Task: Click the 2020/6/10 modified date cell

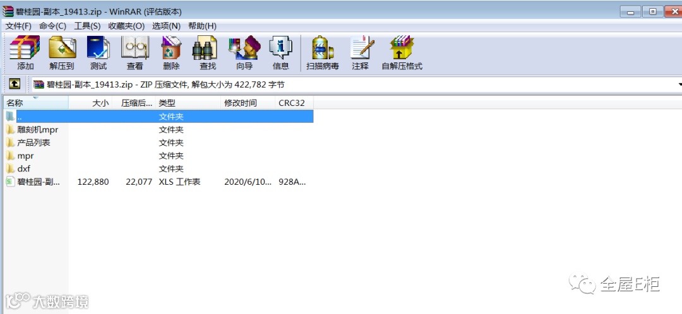Action: 247,182
